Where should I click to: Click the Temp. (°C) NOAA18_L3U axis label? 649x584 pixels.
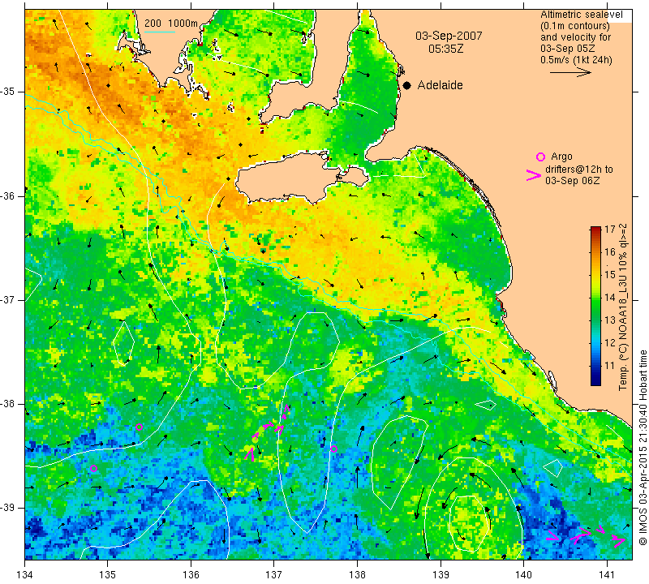point(623,307)
